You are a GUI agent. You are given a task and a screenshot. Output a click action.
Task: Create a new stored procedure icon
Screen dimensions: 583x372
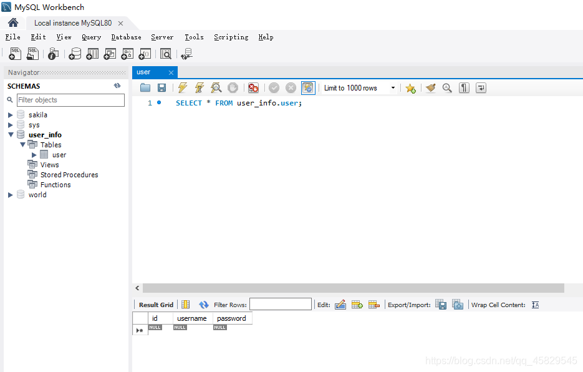[127, 54]
